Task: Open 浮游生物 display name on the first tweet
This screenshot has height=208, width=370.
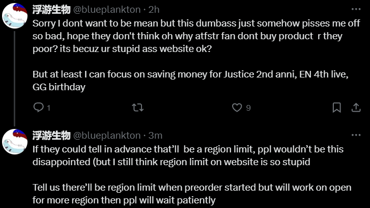Action: point(51,10)
